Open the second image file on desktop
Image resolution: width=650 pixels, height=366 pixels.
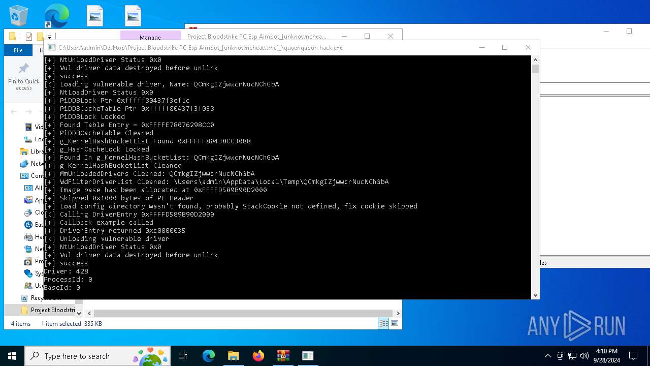pyautogui.click(x=133, y=16)
